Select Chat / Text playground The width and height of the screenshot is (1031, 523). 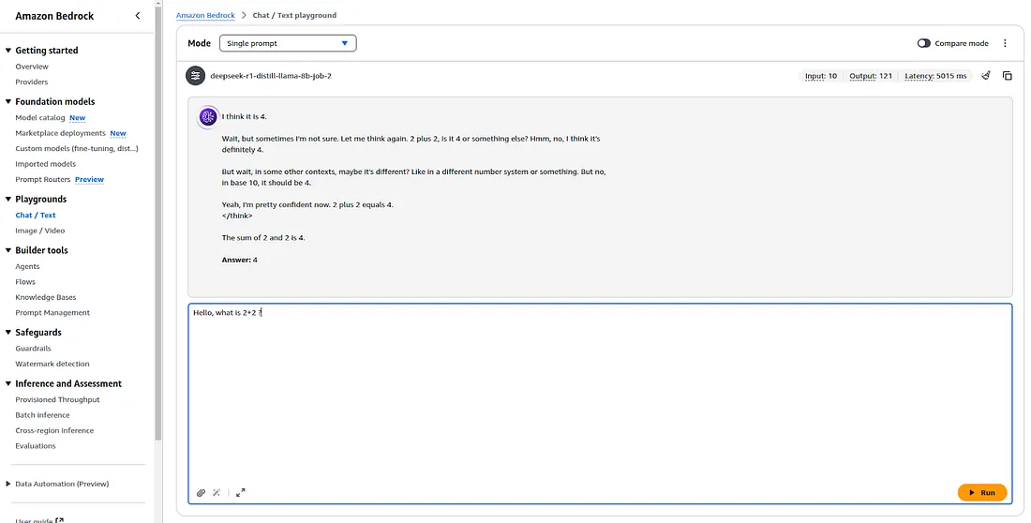click(36, 216)
